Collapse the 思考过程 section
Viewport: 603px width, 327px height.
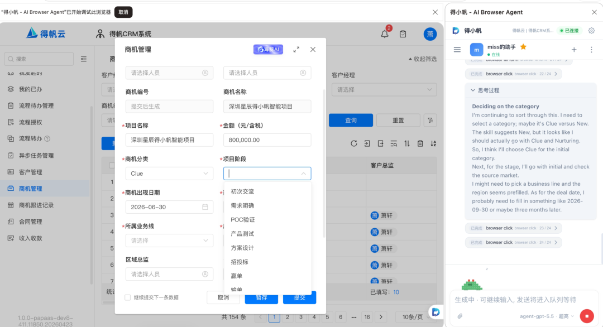pos(485,90)
